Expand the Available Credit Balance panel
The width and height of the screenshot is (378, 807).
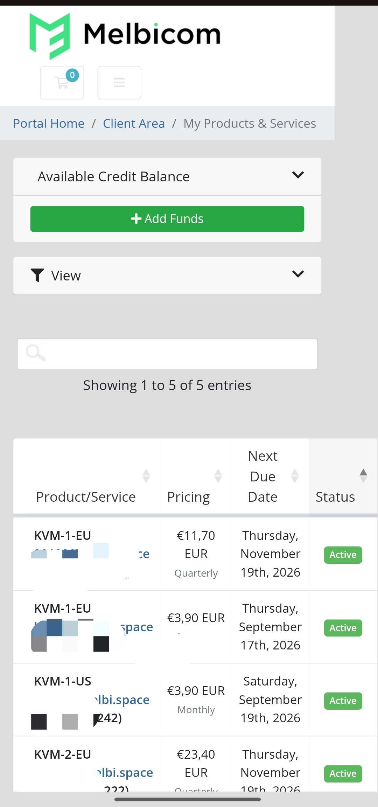(x=167, y=176)
